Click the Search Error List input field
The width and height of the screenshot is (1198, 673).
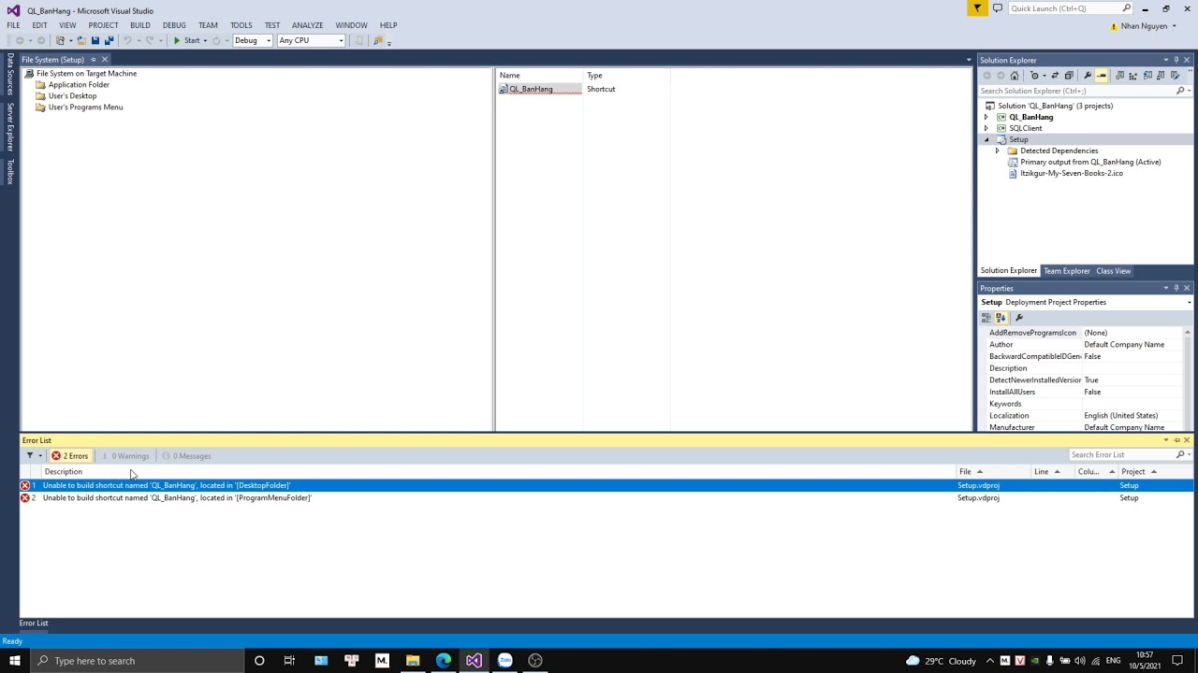coord(1122,455)
